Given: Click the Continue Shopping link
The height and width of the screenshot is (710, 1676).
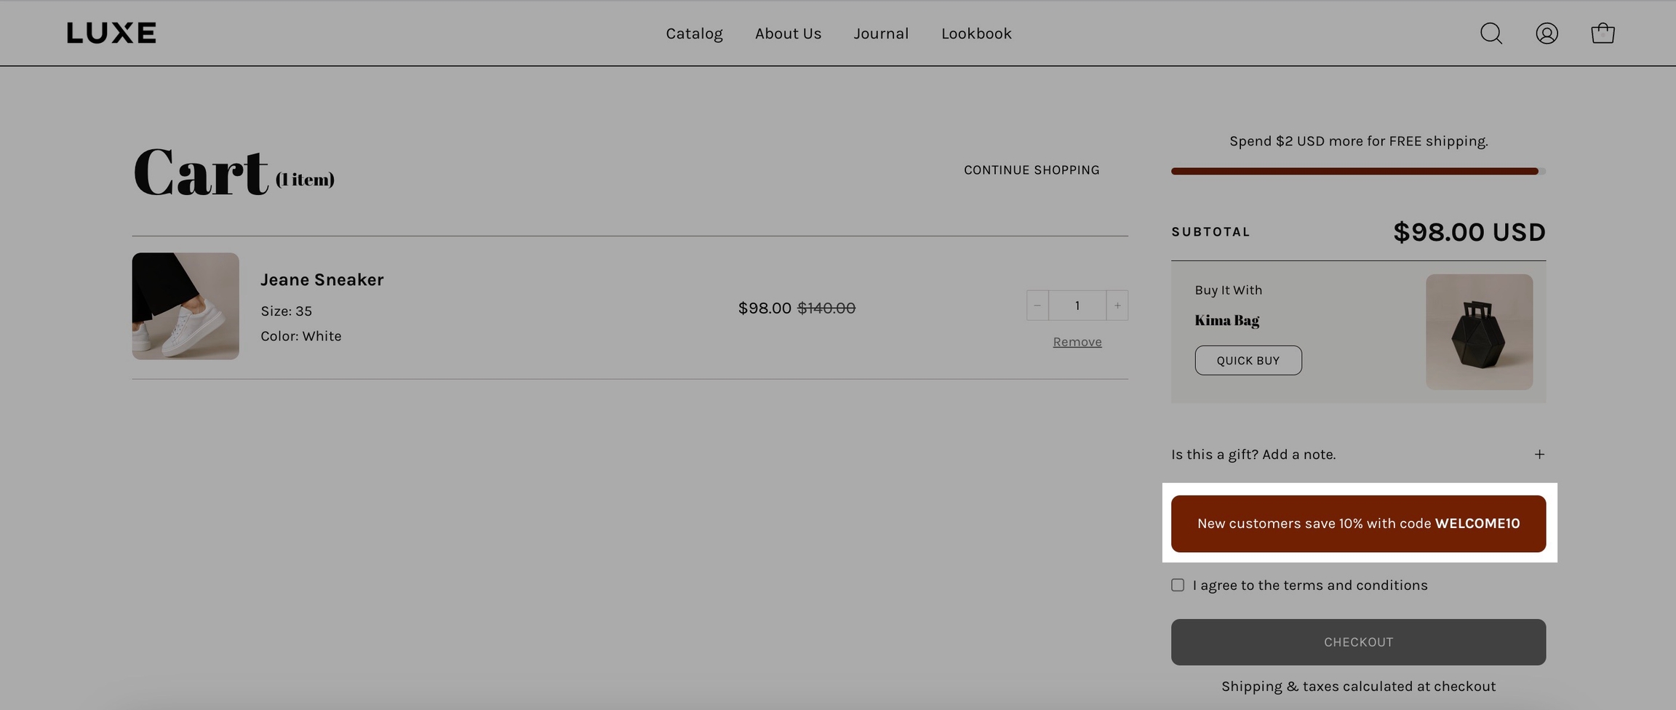Looking at the screenshot, I should tap(1031, 170).
